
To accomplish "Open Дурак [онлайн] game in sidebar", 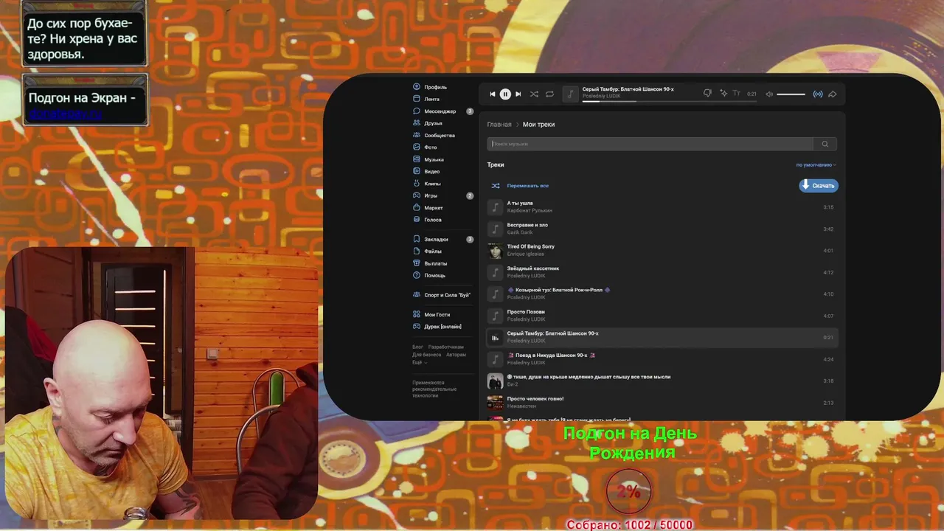I will 437,327.
